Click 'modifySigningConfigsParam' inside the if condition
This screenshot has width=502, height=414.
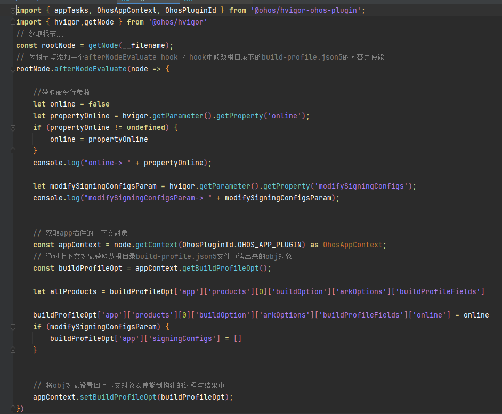(103, 327)
